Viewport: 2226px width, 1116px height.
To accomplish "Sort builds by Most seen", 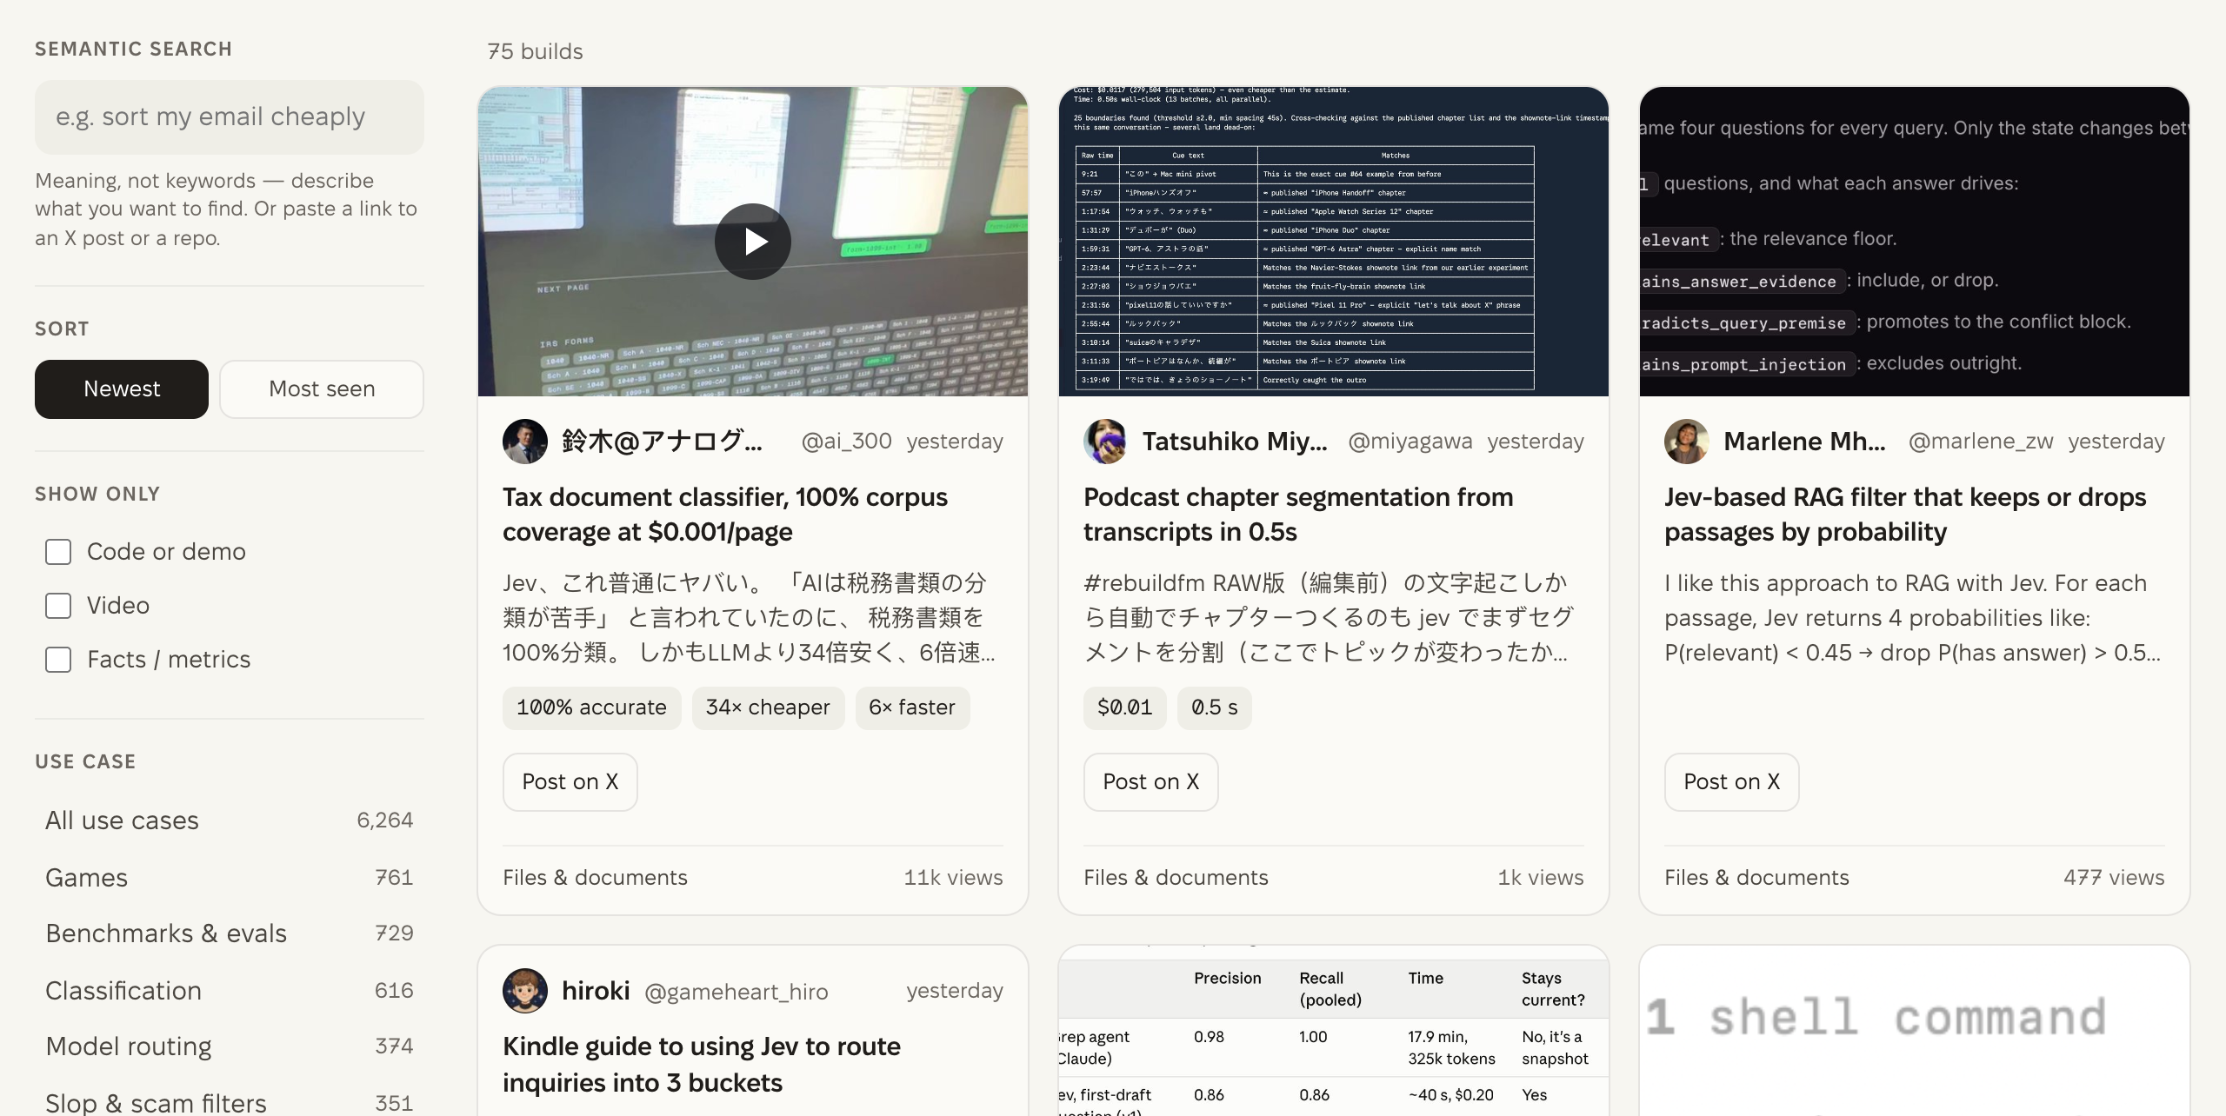I will pyautogui.click(x=322, y=389).
